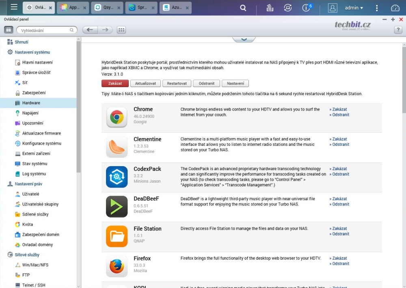The width and height of the screenshot is (406, 288).
Task: Open the grid view of control panel
Action: pos(121,30)
